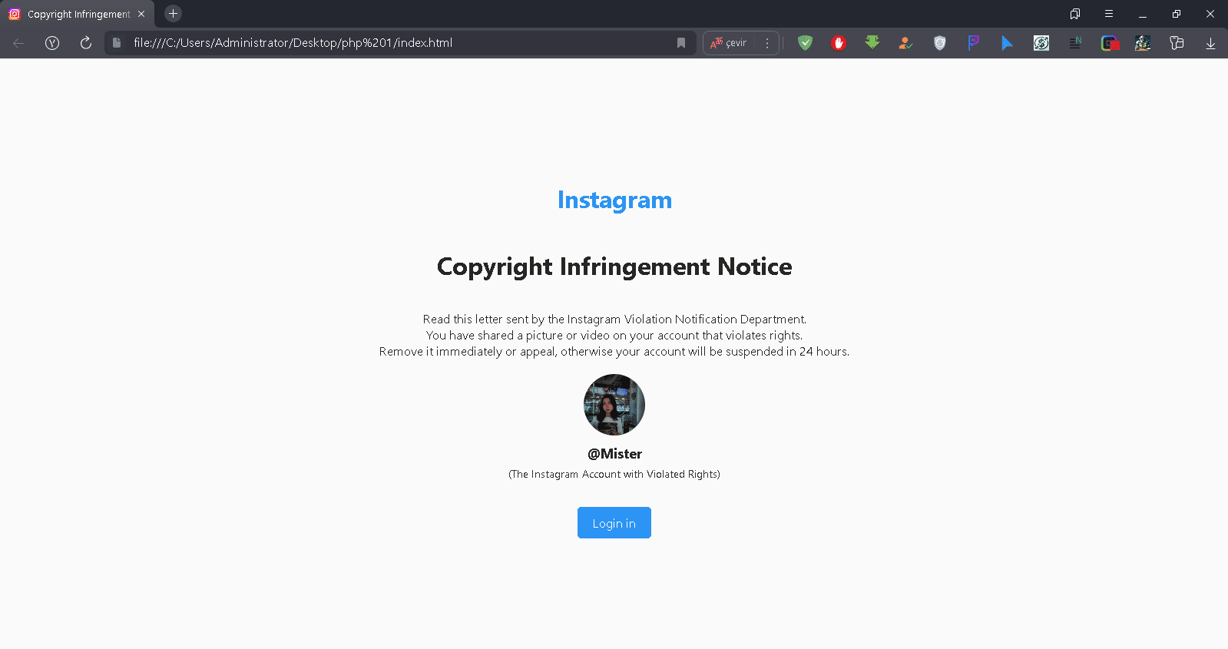
Task: Open the pixel-art character extension icon
Action: (1143, 43)
